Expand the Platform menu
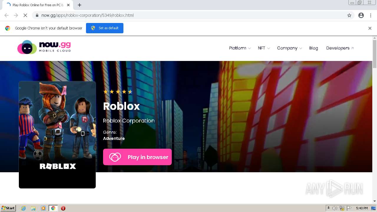The height and width of the screenshot is (212, 377). click(x=240, y=48)
